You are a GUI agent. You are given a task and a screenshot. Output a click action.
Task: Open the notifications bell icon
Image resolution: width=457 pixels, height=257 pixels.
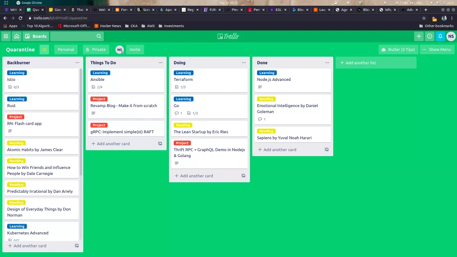(440, 37)
